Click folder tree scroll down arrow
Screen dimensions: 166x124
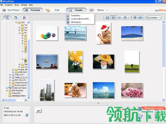click(29, 97)
